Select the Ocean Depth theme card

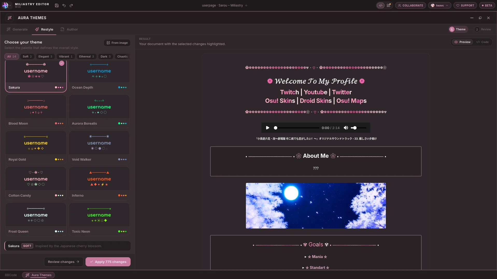pyautogui.click(x=99, y=76)
